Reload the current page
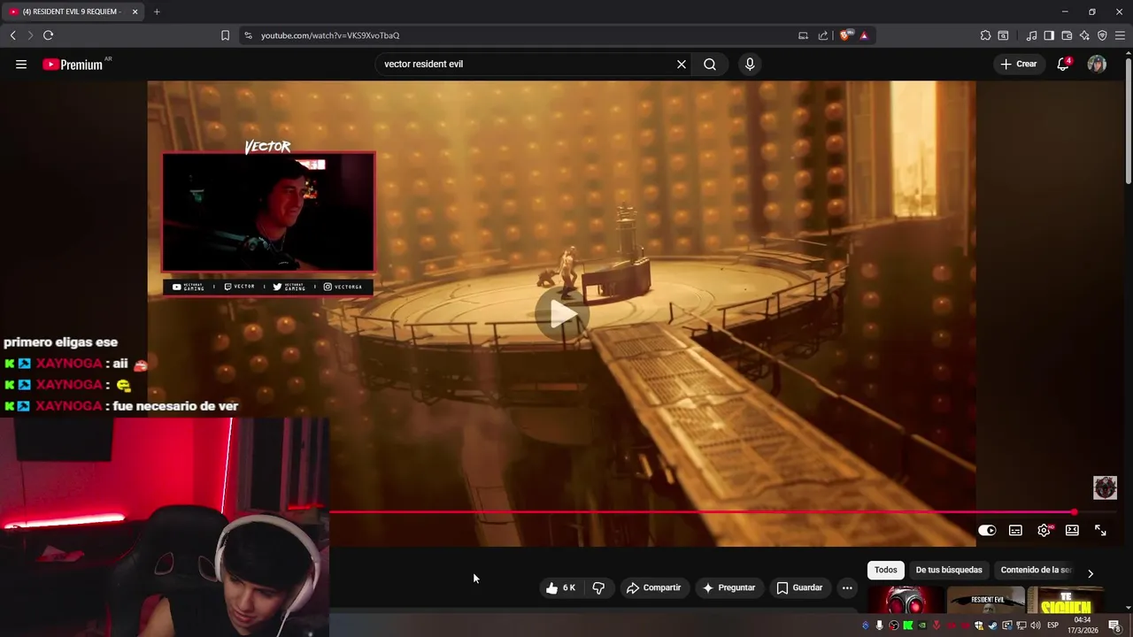 pyautogui.click(x=48, y=35)
